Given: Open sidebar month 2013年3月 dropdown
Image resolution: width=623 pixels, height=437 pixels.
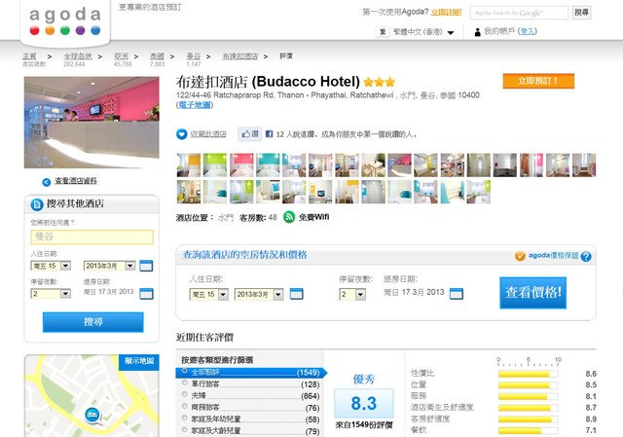Looking at the screenshot, I should [x=110, y=266].
